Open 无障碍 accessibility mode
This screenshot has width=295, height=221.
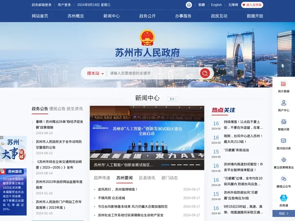(233, 5)
